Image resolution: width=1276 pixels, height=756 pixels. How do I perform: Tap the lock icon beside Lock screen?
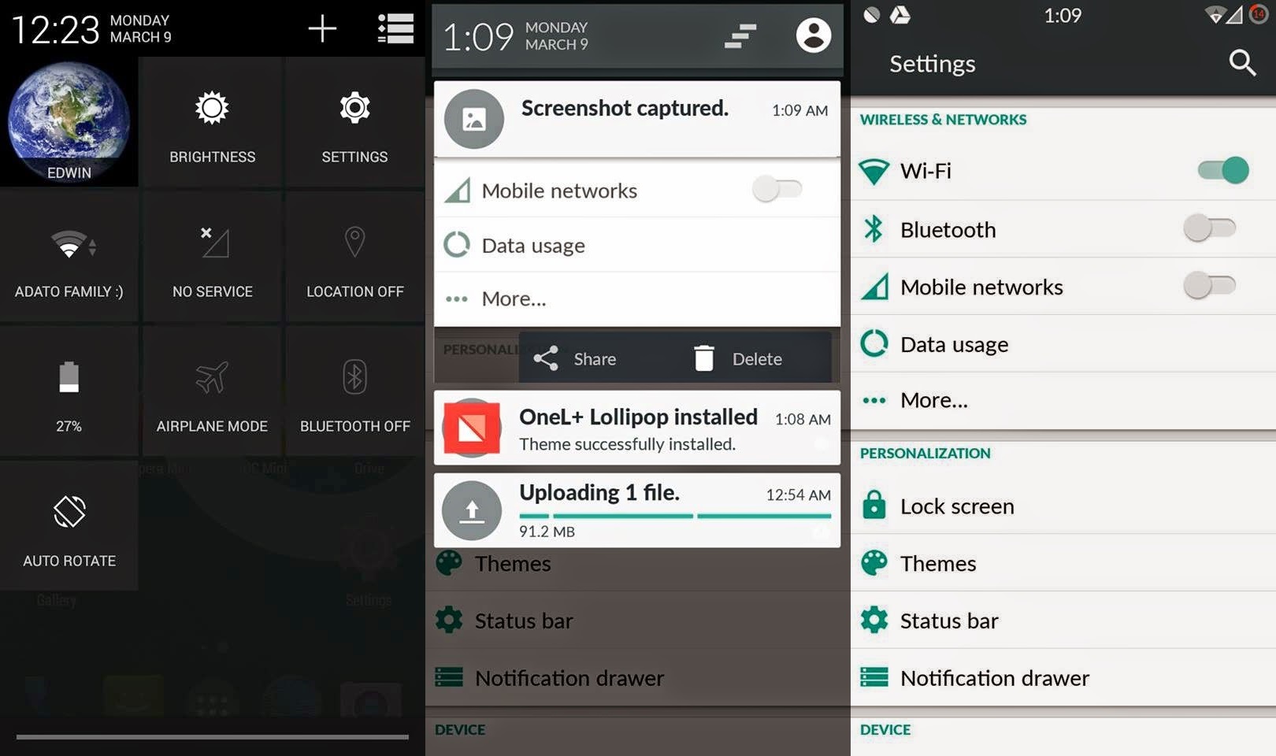tap(874, 505)
